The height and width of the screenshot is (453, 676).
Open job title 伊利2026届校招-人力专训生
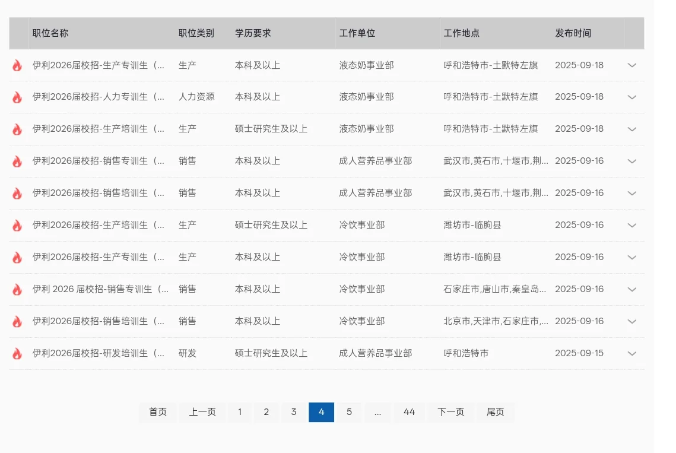[99, 97]
